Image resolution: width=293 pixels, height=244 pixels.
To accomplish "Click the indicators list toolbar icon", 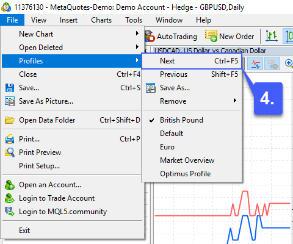I will 256,63.
